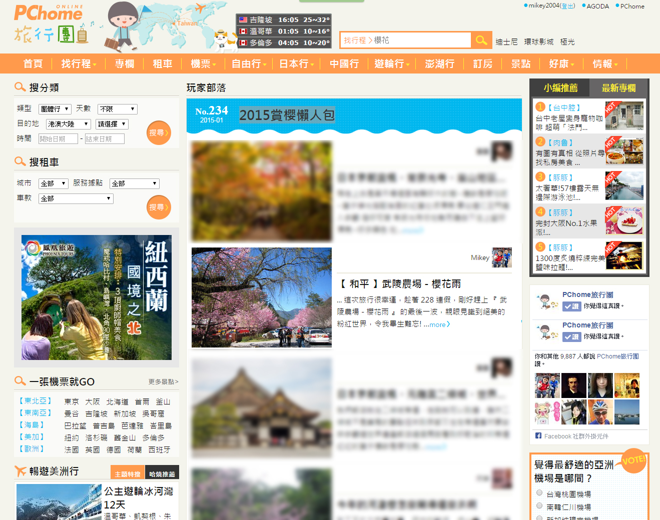Click the orange search magnifier button

481,40
